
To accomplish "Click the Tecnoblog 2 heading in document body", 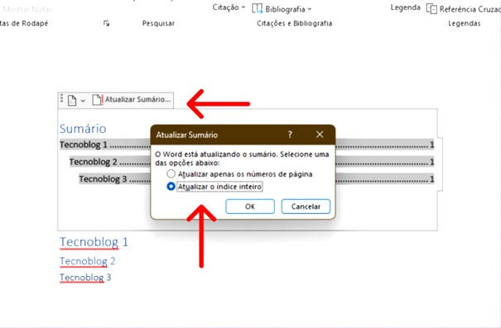I will (x=87, y=261).
